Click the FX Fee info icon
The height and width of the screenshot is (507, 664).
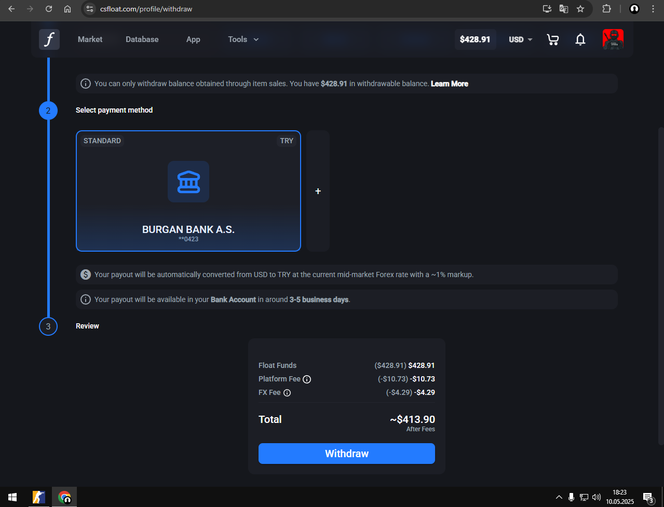click(287, 393)
